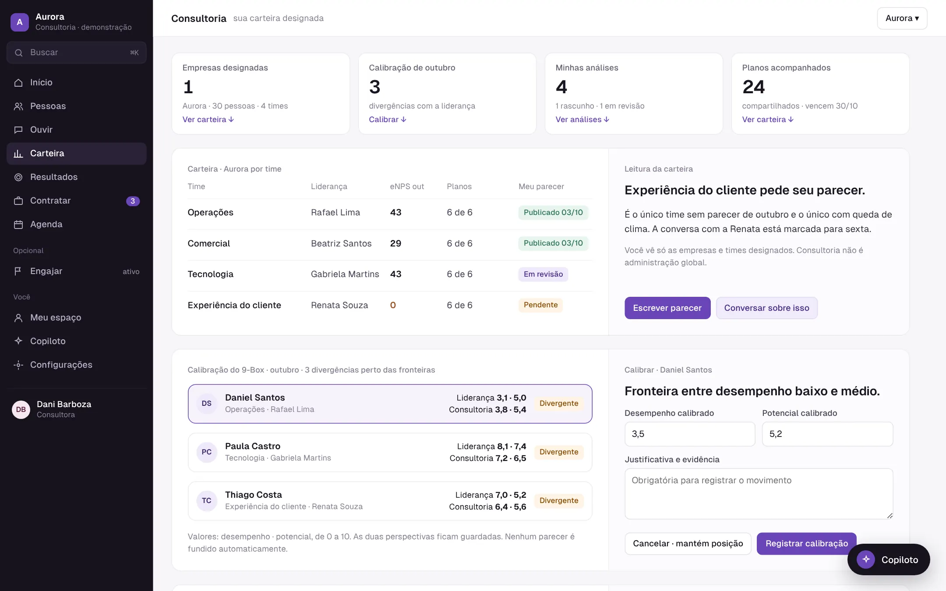Click the Buscar search field
The height and width of the screenshot is (591, 946).
(x=77, y=53)
